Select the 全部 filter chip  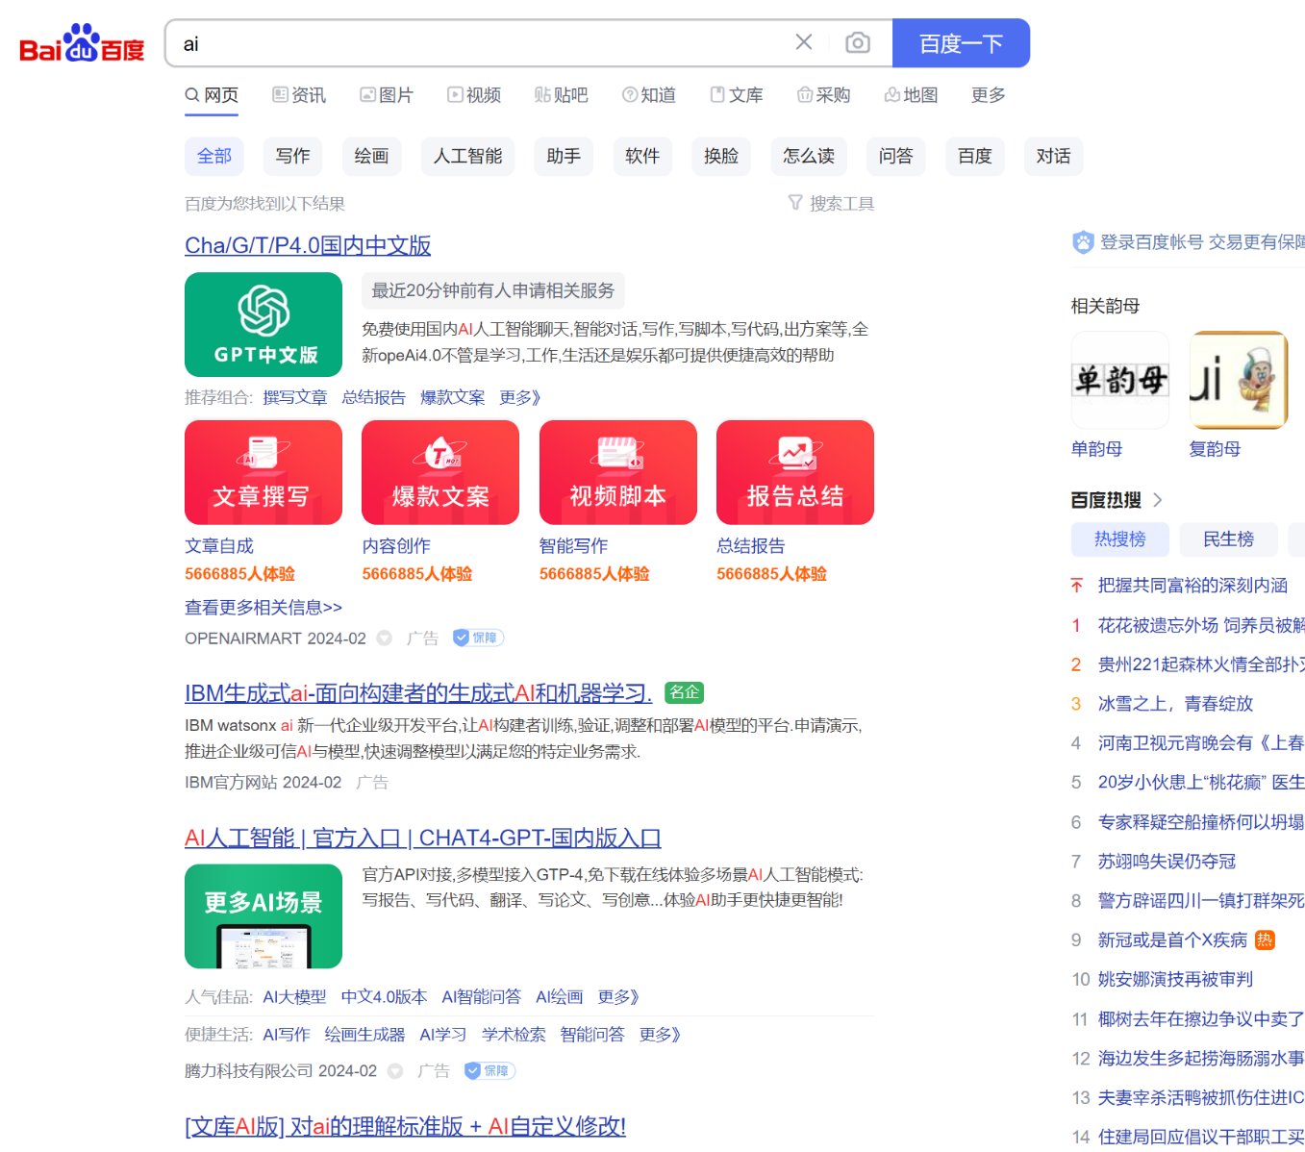point(214,156)
